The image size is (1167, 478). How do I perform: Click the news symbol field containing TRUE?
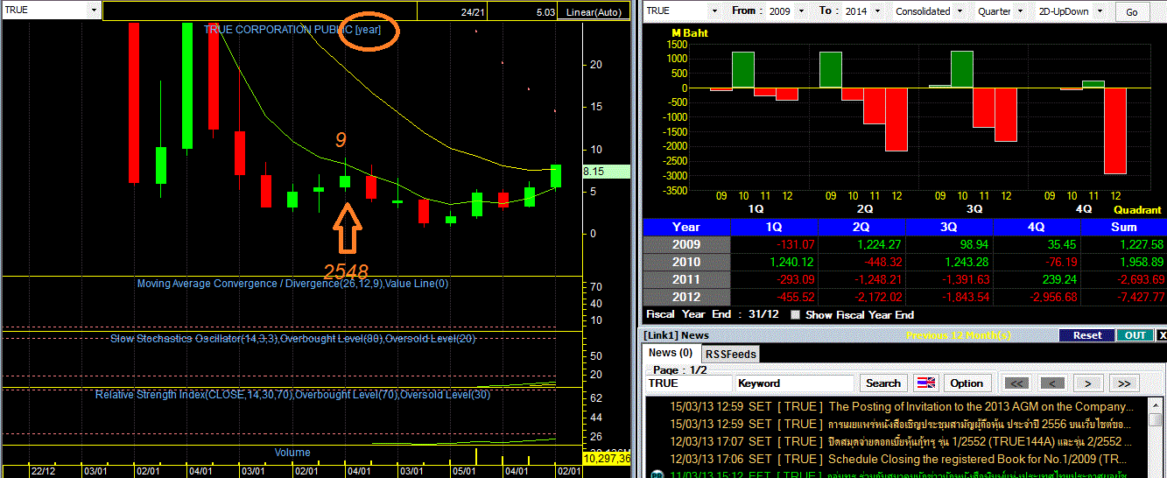[x=689, y=383]
